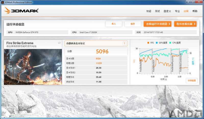Click the blue GPU温度 legend square
The image size is (204, 119).
point(157,43)
